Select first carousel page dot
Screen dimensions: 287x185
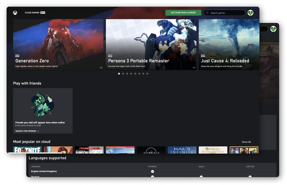(119, 74)
